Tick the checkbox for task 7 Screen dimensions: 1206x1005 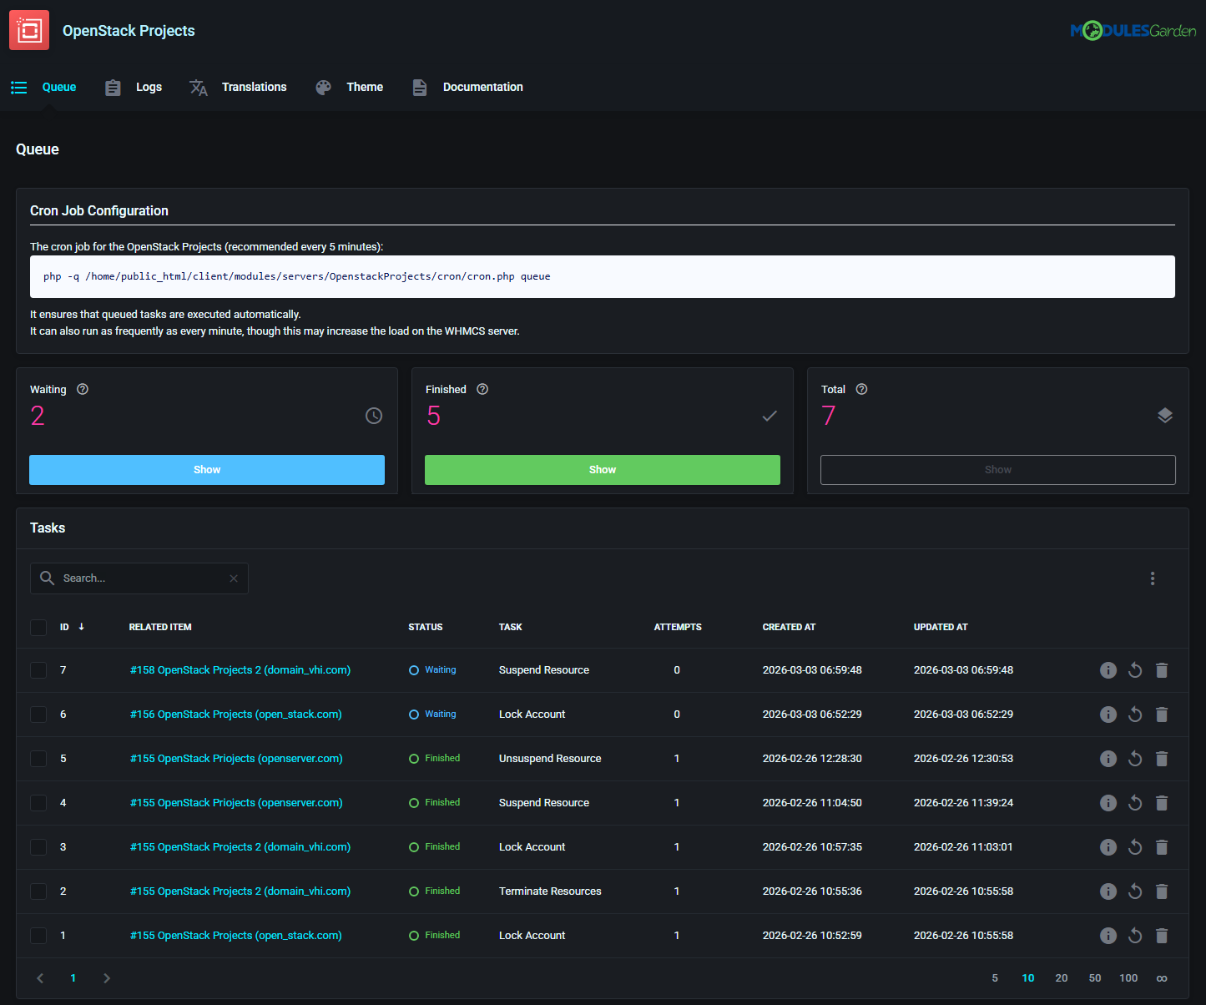tap(38, 670)
